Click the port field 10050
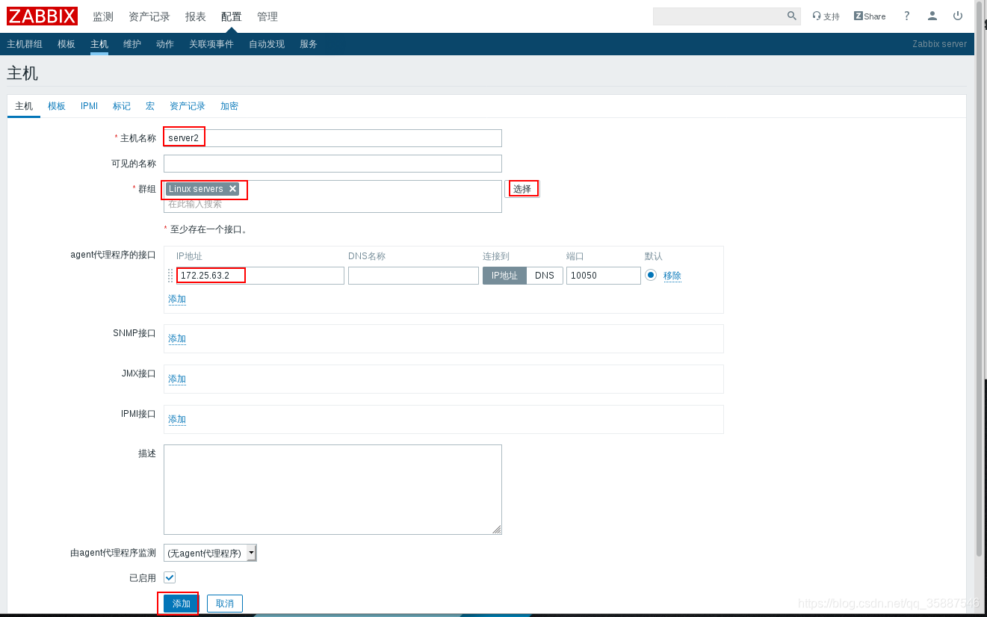The image size is (987, 617). (x=603, y=276)
